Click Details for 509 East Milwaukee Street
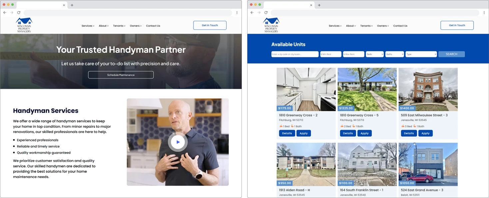Viewport: 489px width, 198px height. click(409, 133)
